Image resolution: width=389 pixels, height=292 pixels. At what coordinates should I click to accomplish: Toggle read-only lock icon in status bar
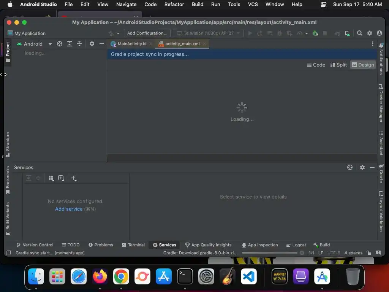368,253
